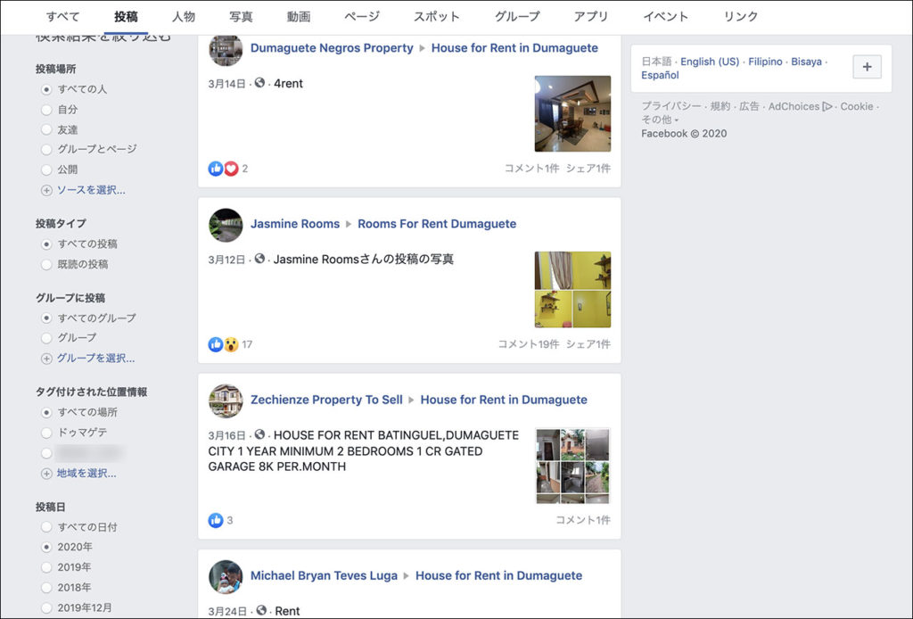
Task: Open Rooms For Rent Dumaguete group link
Action: coord(437,224)
